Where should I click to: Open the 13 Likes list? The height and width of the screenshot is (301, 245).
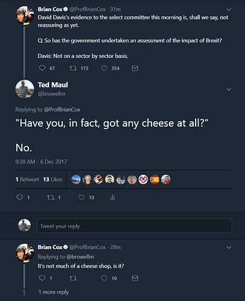click(52, 179)
